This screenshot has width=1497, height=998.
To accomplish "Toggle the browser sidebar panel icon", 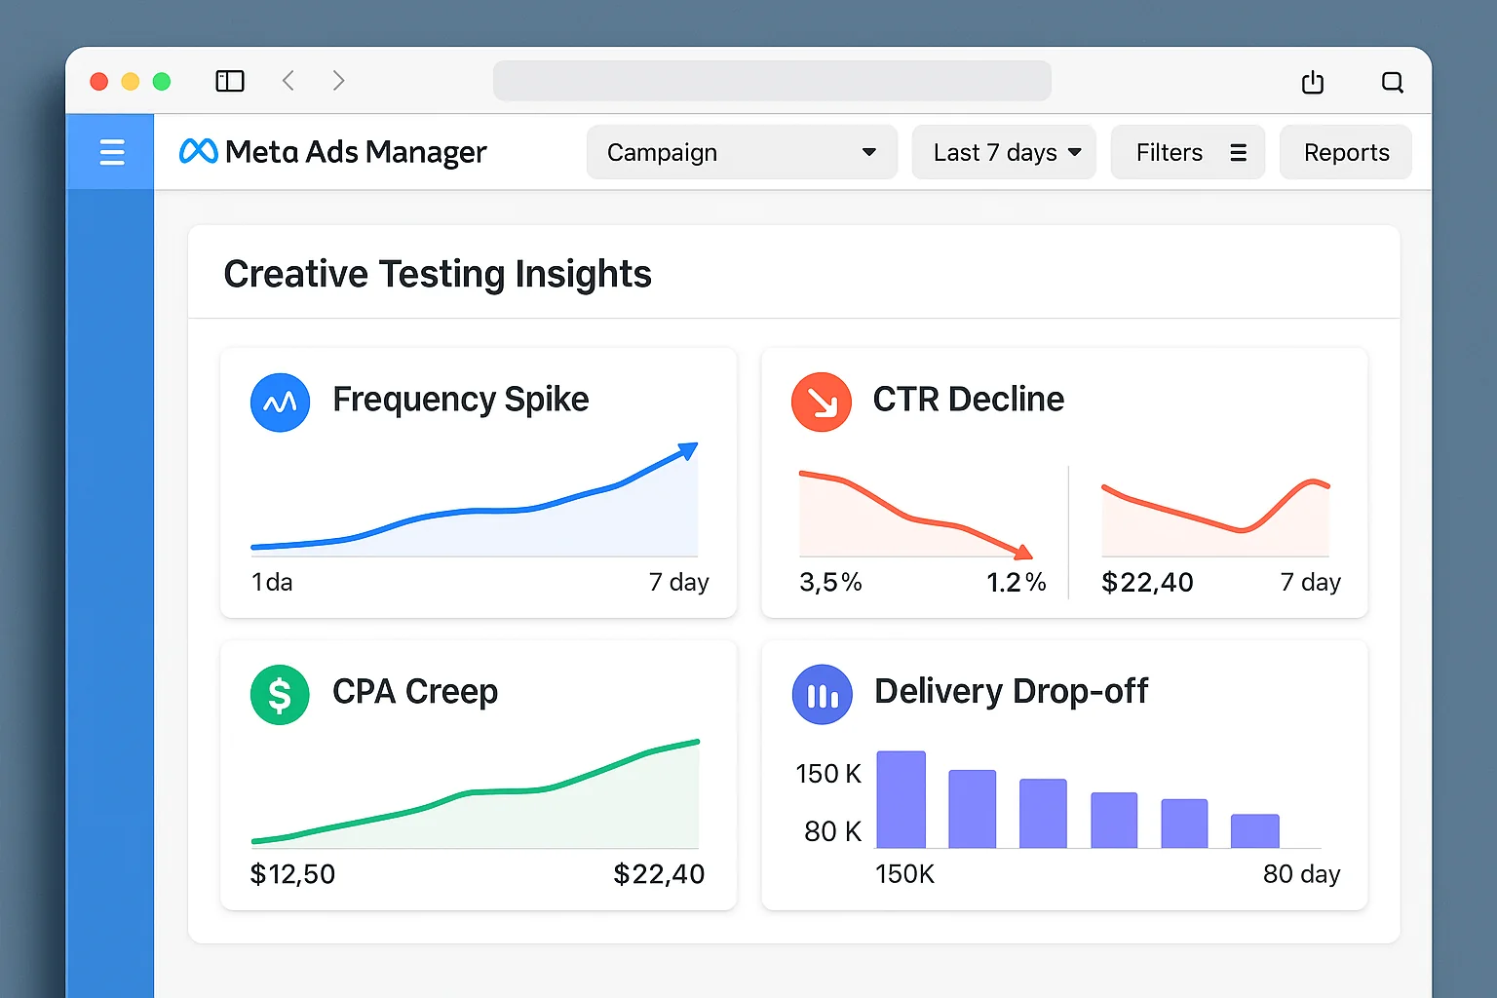I will tap(229, 81).
